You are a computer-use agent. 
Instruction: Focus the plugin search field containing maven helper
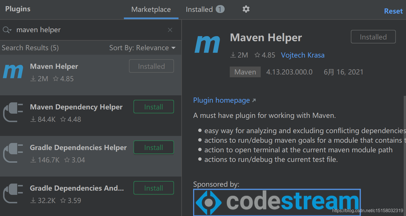pyautogui.click(x=90, y=30)
